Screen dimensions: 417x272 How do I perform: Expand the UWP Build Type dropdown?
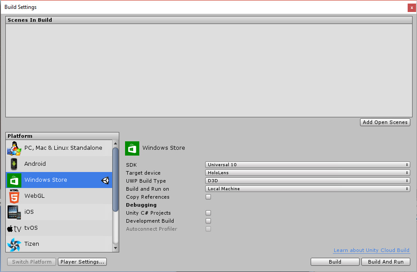point(308,180)
